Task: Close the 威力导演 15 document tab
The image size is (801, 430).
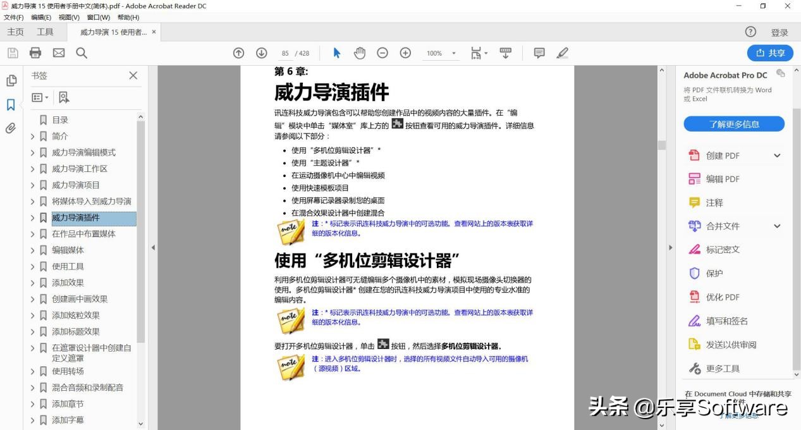Action: click(x=154, y=32)
